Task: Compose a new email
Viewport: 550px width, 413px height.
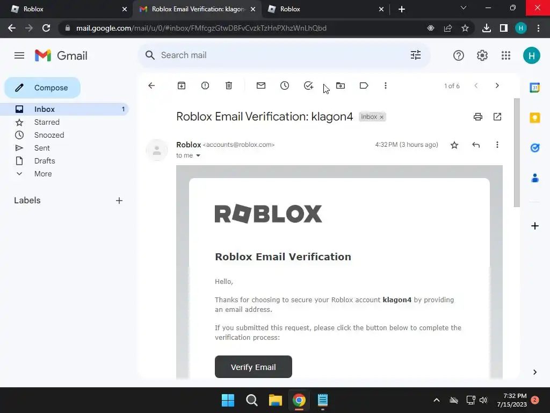Action: click(42, 88)
